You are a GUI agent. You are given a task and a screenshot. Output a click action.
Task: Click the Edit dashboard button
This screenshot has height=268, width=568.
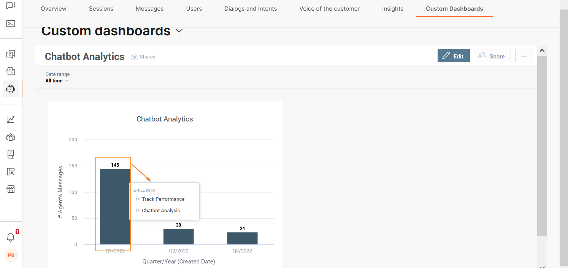[x=454, y=56]
